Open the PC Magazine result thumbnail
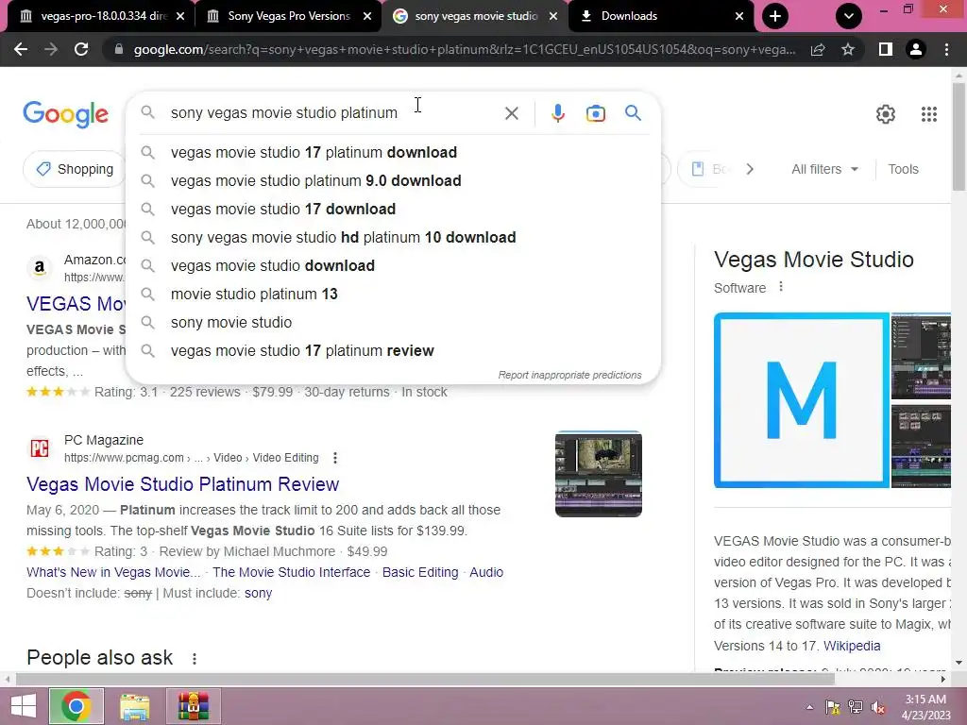 (598, 474)
